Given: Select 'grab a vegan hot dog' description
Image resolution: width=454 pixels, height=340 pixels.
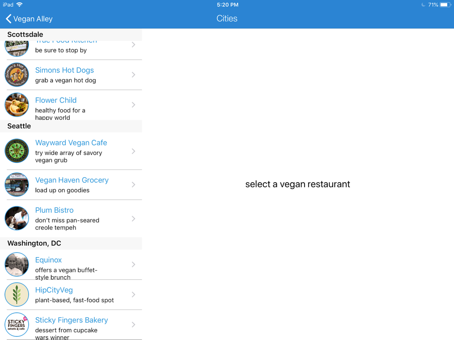Looking at the screenshot, I should 65,80.
